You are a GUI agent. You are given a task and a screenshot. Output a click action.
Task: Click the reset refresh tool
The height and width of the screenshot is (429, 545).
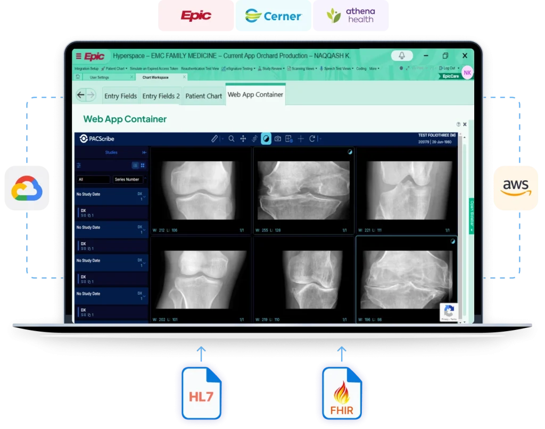[x=312, y=139]
